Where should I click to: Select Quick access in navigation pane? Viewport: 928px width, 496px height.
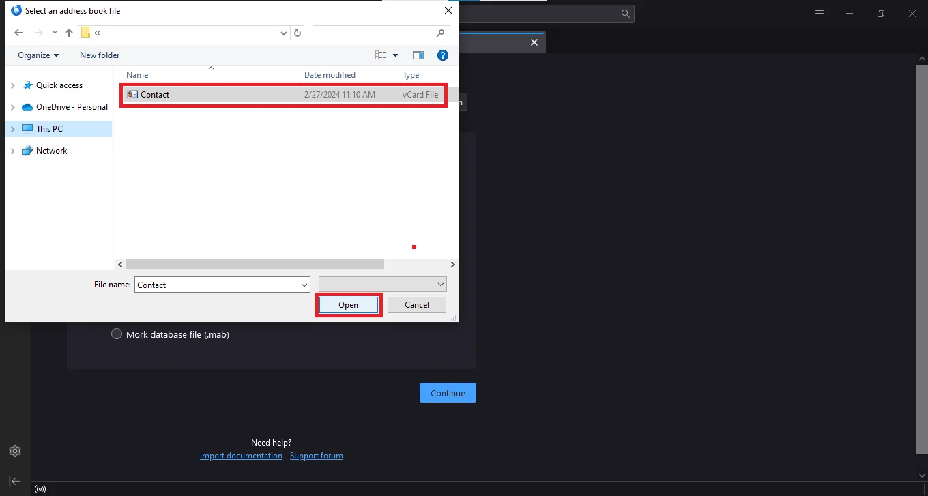(59, 85)
